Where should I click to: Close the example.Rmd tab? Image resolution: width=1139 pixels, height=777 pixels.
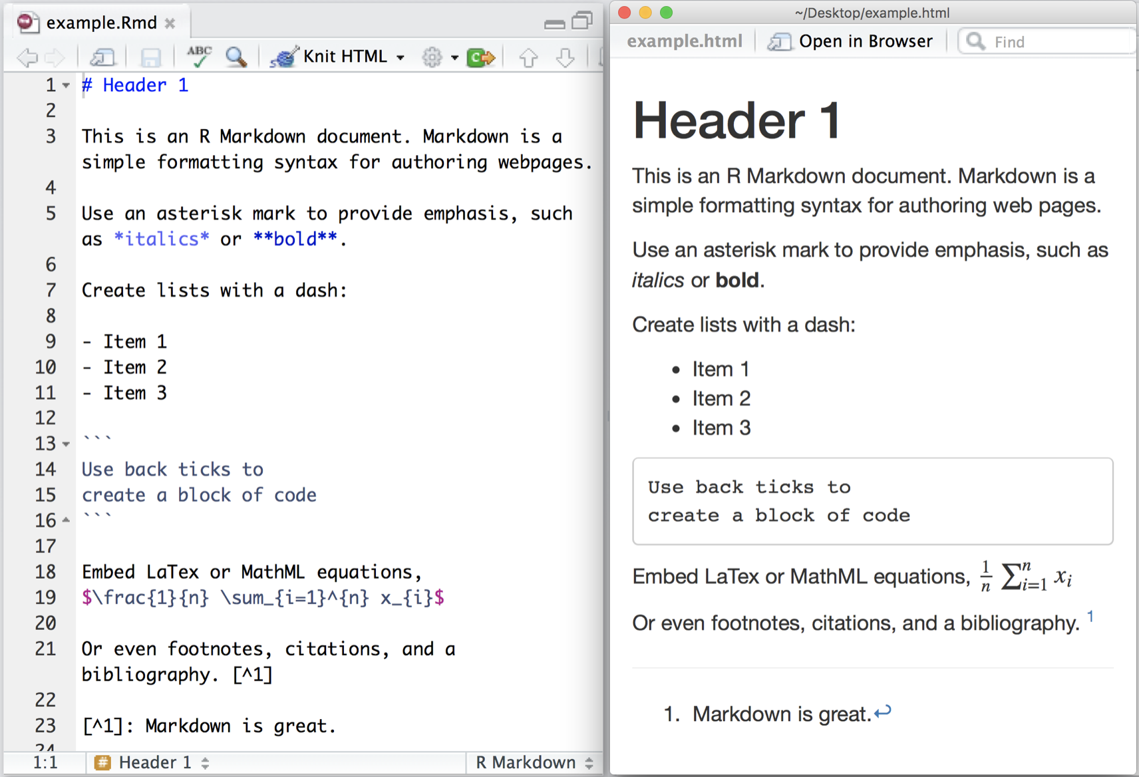170,23
